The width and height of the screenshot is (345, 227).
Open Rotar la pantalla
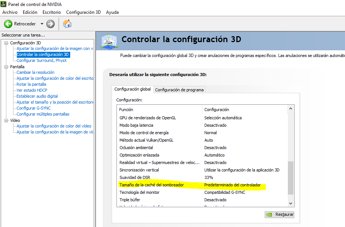31,84
